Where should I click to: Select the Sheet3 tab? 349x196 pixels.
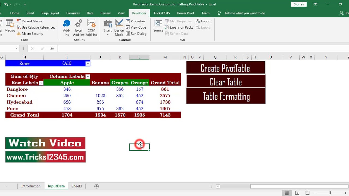click(x=77, y=186)
